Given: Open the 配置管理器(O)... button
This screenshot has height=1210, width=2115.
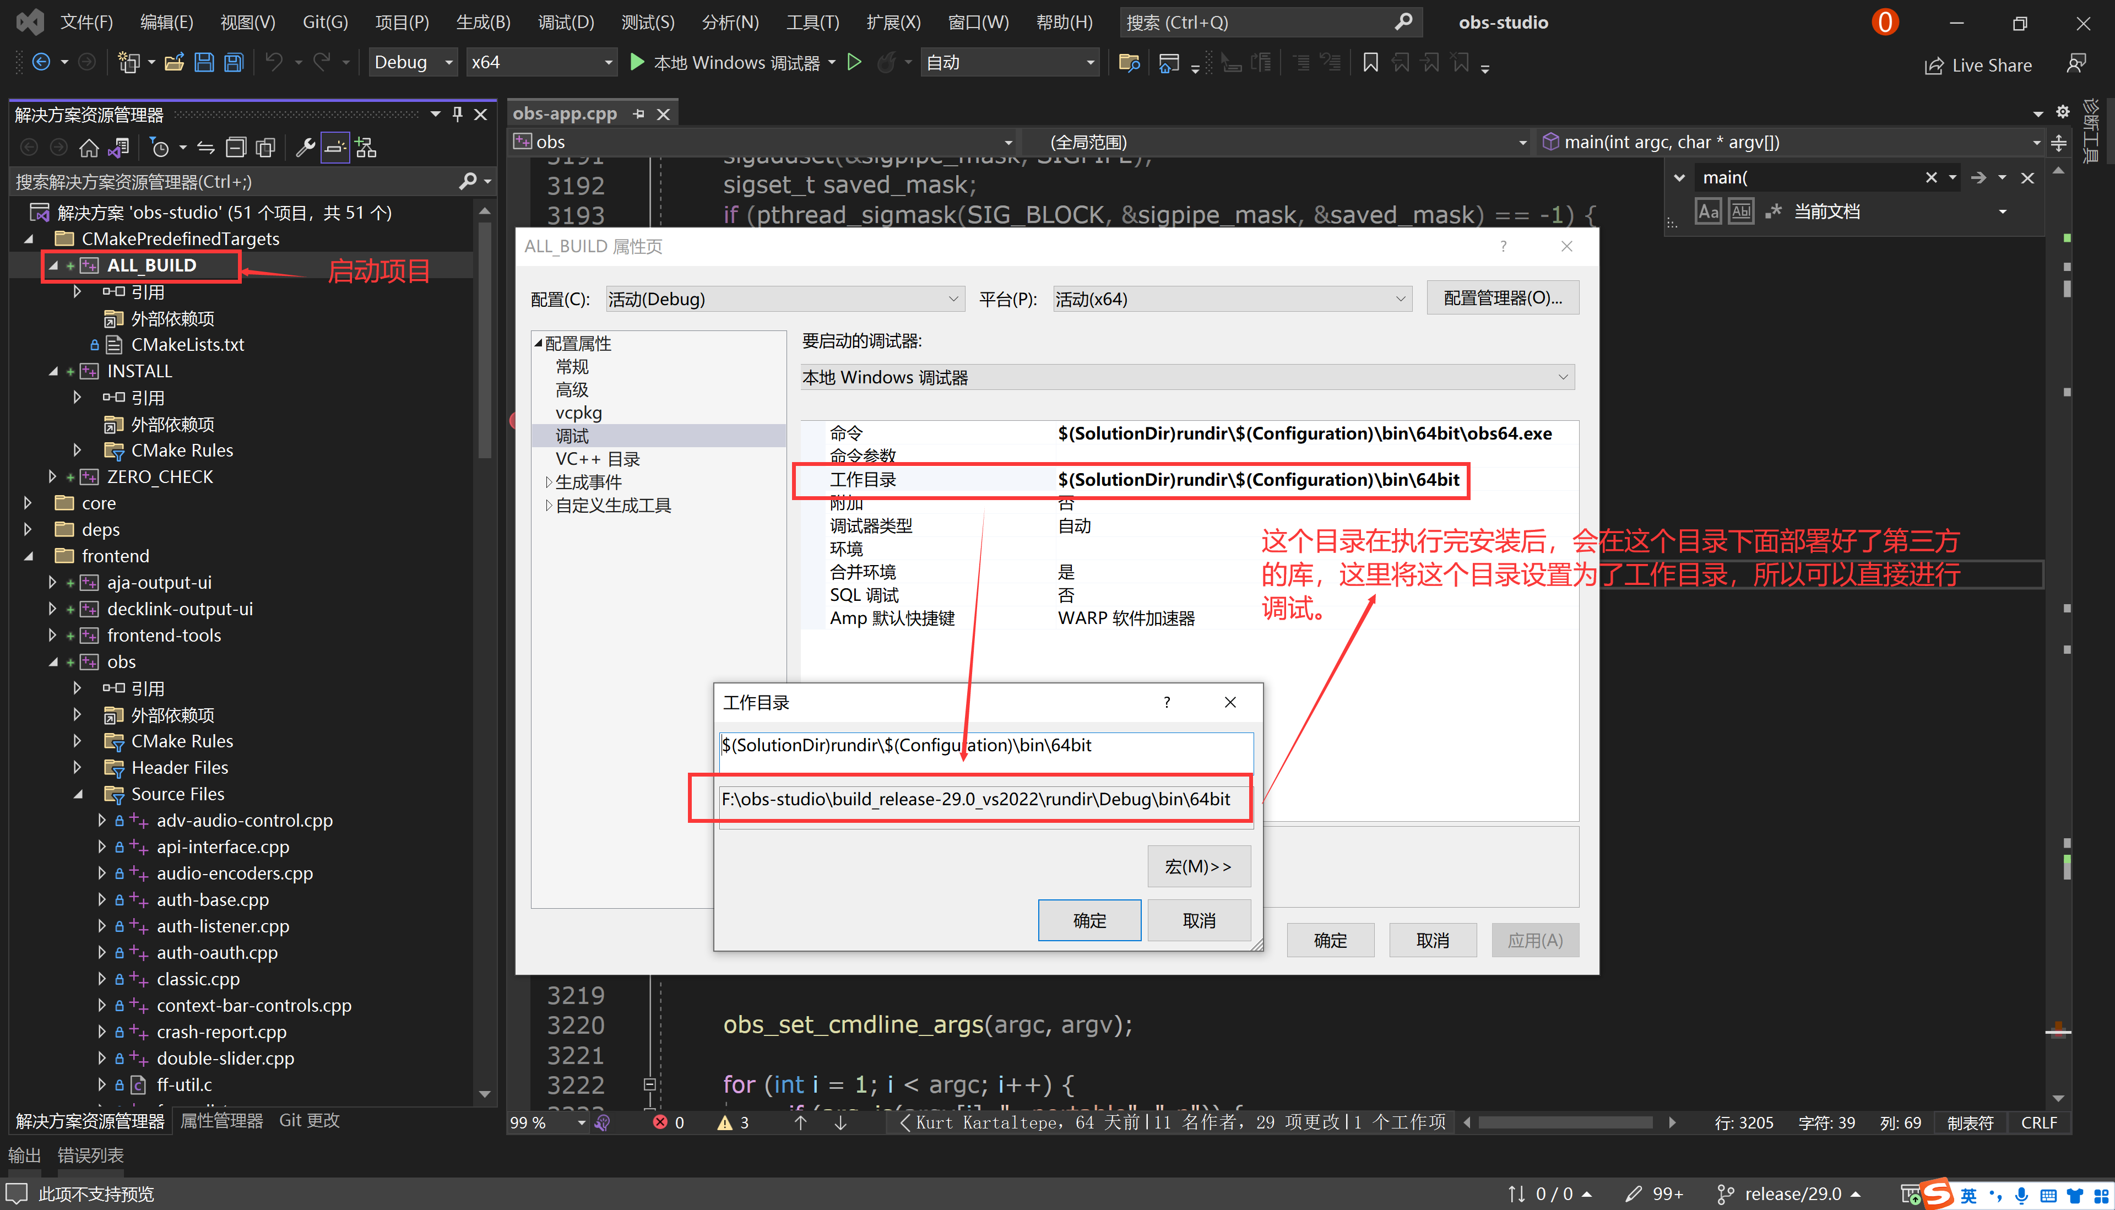Looking at the screenshot, I should 1503,297.
